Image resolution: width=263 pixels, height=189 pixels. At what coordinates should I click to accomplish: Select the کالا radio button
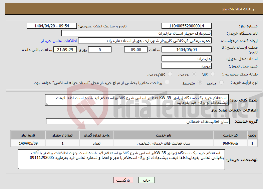pyautogui.click(x=213, y=74)
